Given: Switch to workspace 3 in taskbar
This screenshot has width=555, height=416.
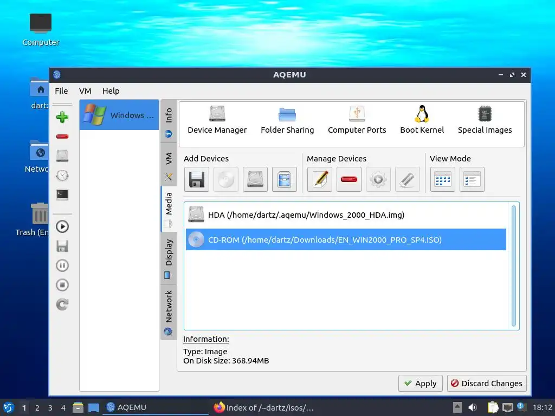Looking at the screenshot, I should (50, 408).
